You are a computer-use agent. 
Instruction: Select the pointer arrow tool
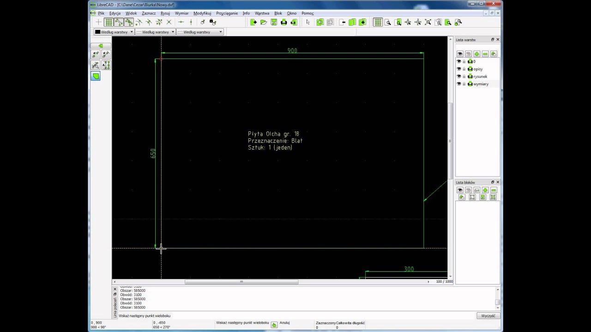(x=308, y=22)
